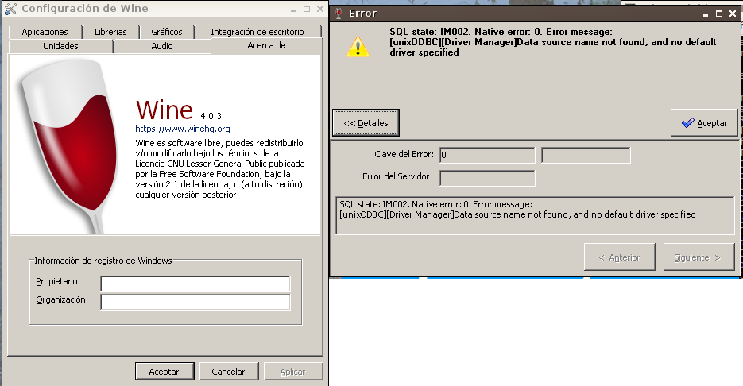The height and width of the screenshot is (386, 743).
Task: Click the Error window title icon
Action: coord(339,14)
